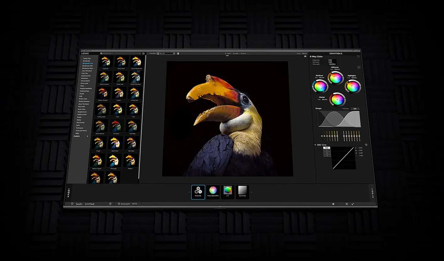Toggle the 4-Way Color eye visibility icon
Image resolution: width=444 pixels, height=261 pixels.
(x=359, y=67)
